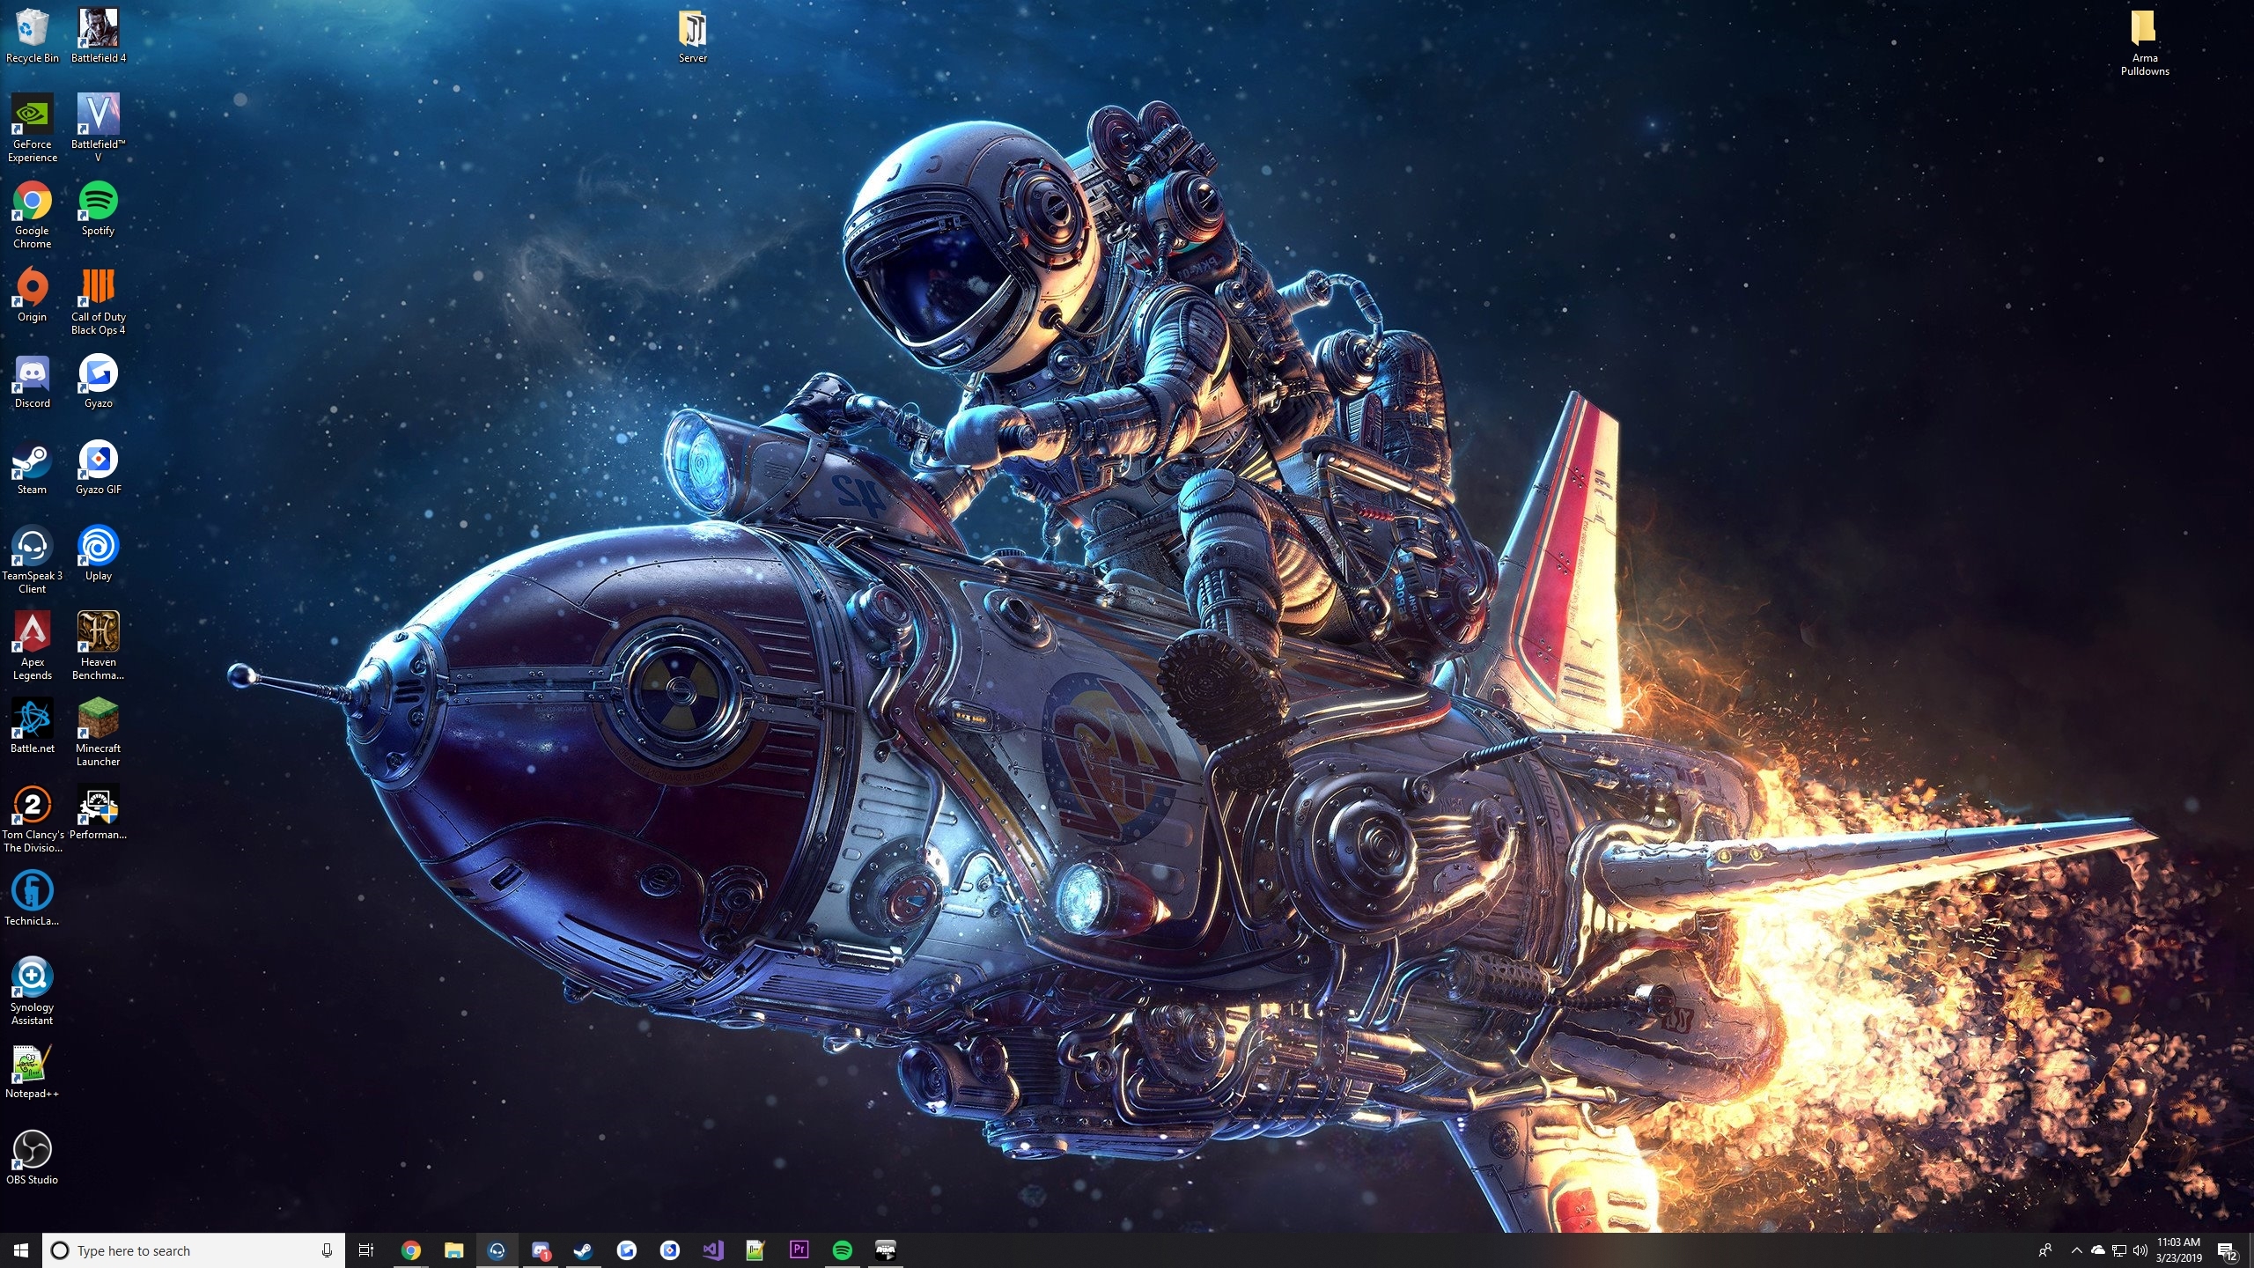Select the Recycle Bin desktop icon
The image size is (2254, 1268).
[x=32, y=36]
